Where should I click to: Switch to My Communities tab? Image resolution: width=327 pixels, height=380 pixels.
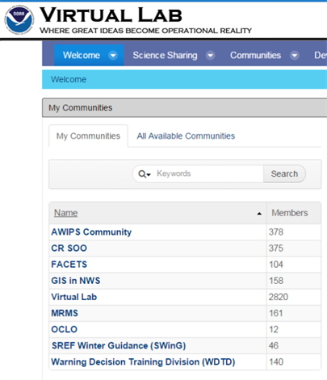[x=88, y=136]
